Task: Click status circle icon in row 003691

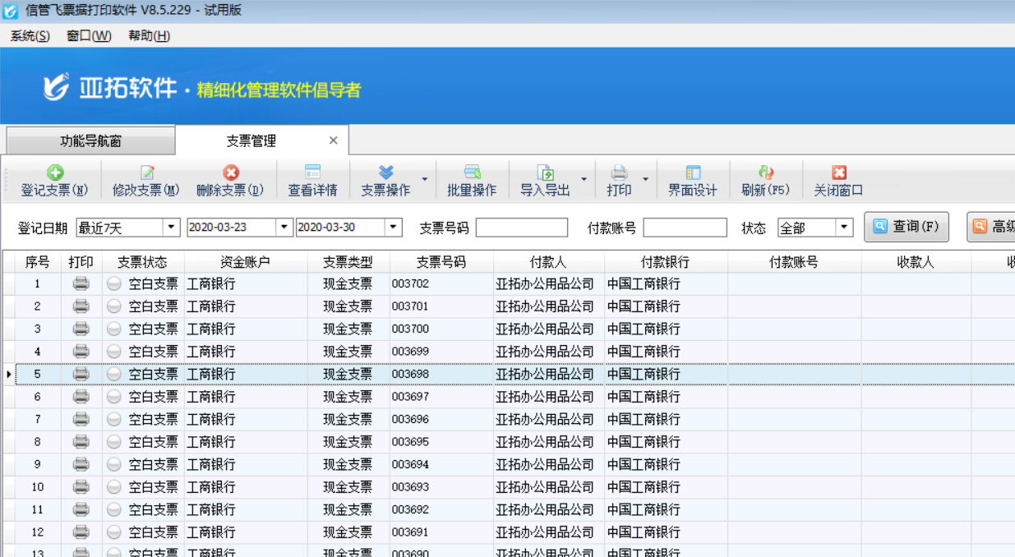Action: [x=114, y=532]
